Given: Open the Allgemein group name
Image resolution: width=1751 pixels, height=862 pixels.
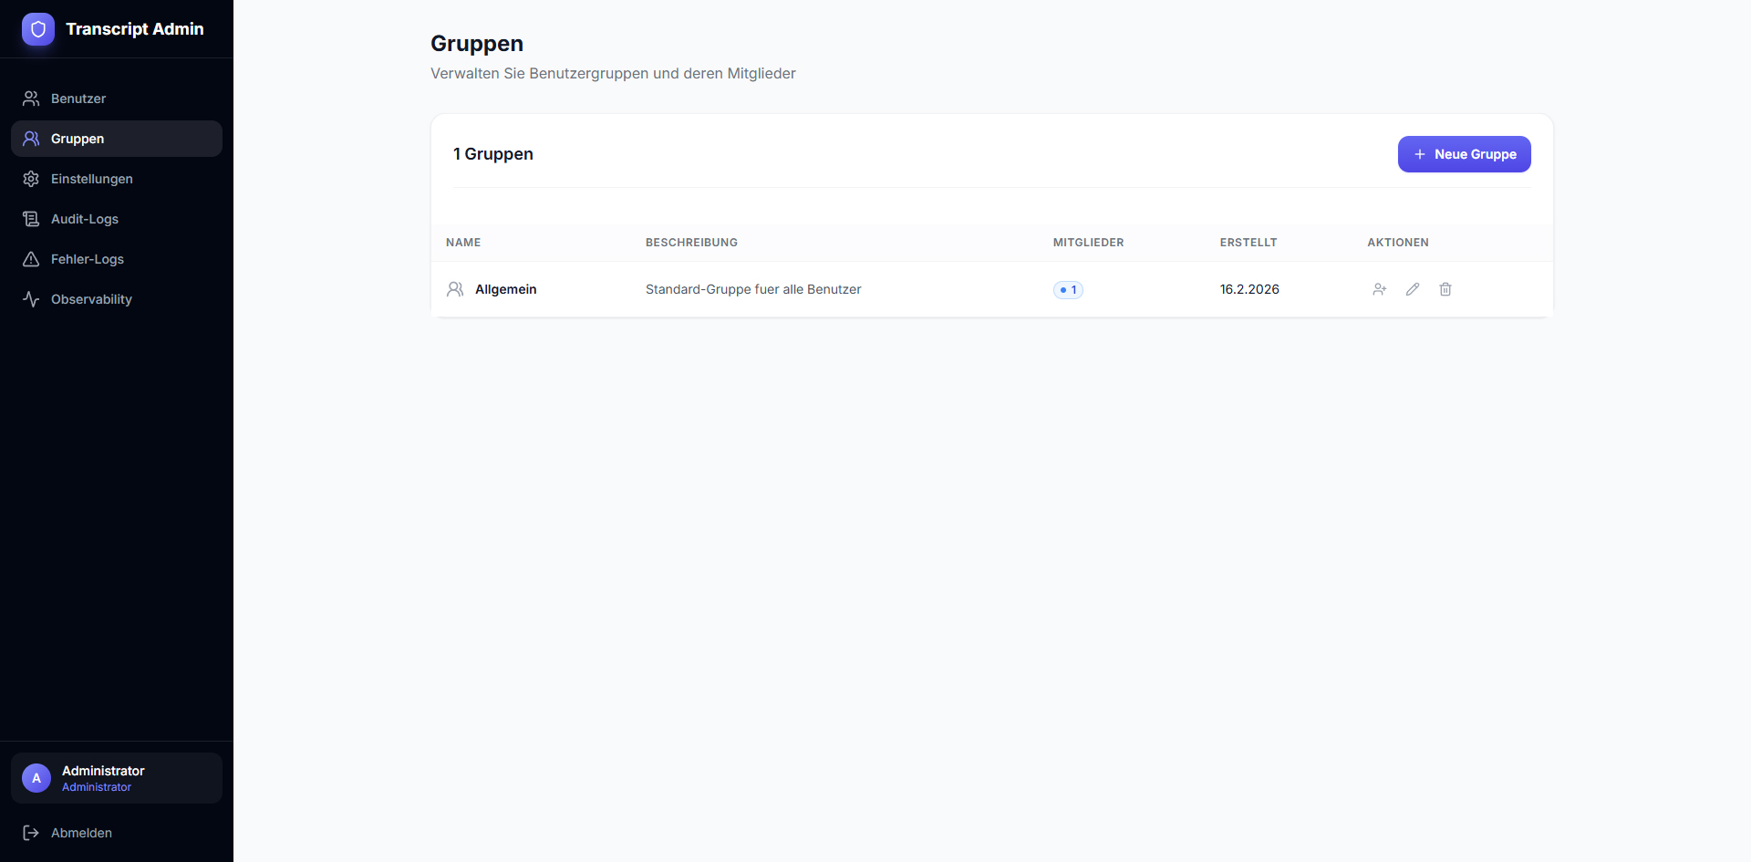Looking at the screenshot, I should tap(505, 289).
